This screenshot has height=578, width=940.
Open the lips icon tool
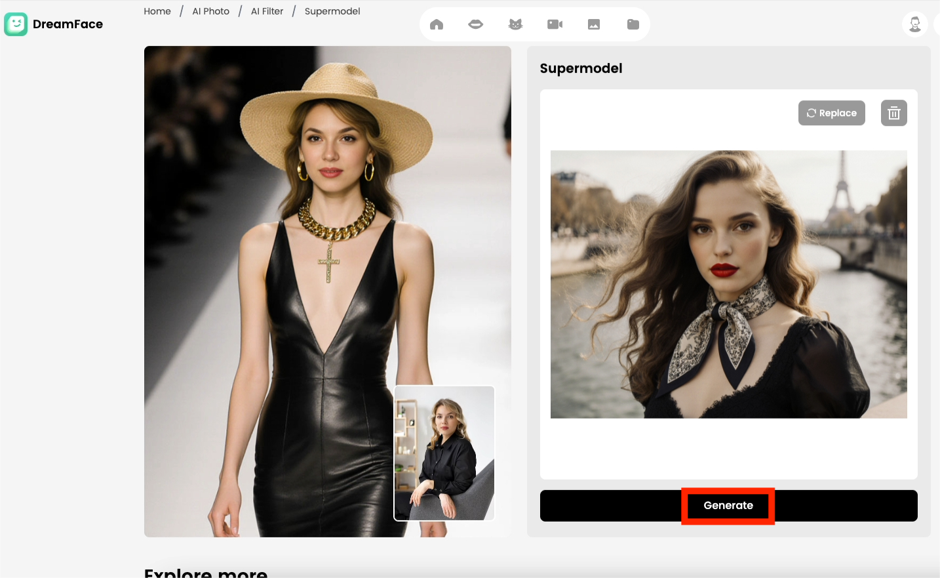(476, 24)
